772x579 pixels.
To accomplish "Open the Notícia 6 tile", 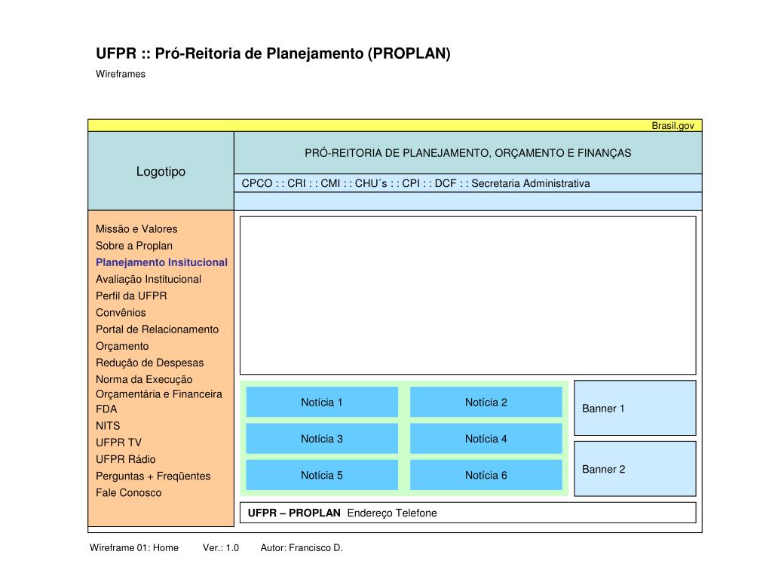I will pyautogui.click(x=486, y=475).
